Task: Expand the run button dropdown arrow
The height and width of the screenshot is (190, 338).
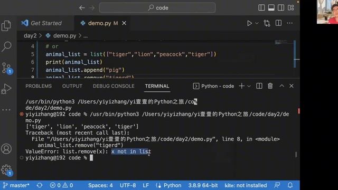Action: tap(257, 23)
